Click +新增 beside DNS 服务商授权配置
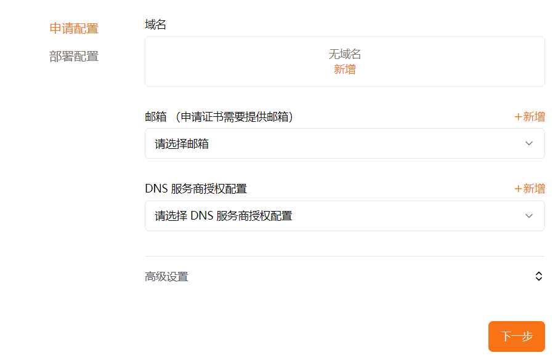The image size is (558, 358). click(x=530, y=188)
